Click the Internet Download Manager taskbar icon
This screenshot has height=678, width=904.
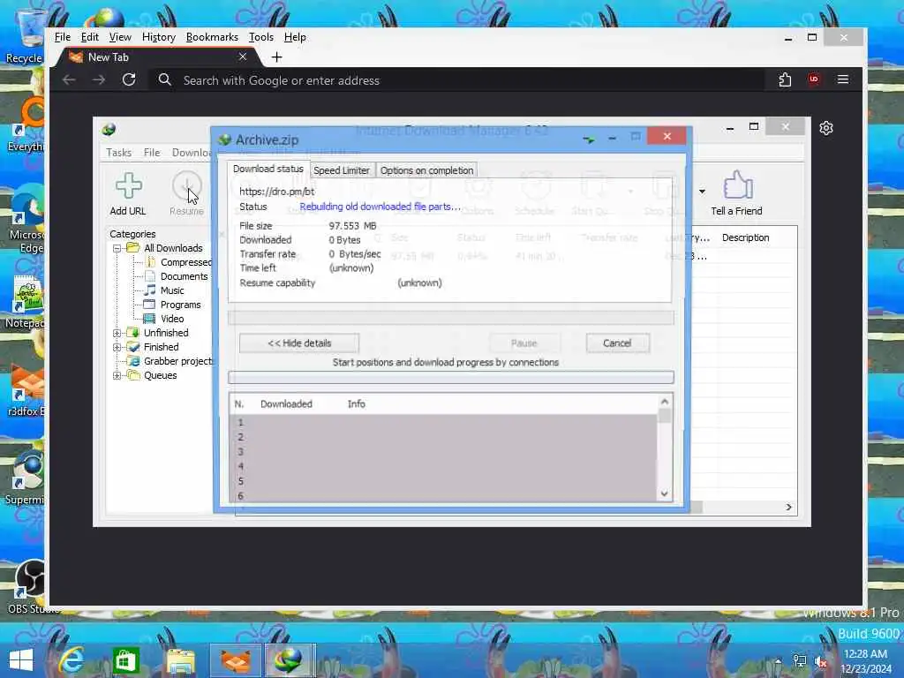[x=290, y=660]
